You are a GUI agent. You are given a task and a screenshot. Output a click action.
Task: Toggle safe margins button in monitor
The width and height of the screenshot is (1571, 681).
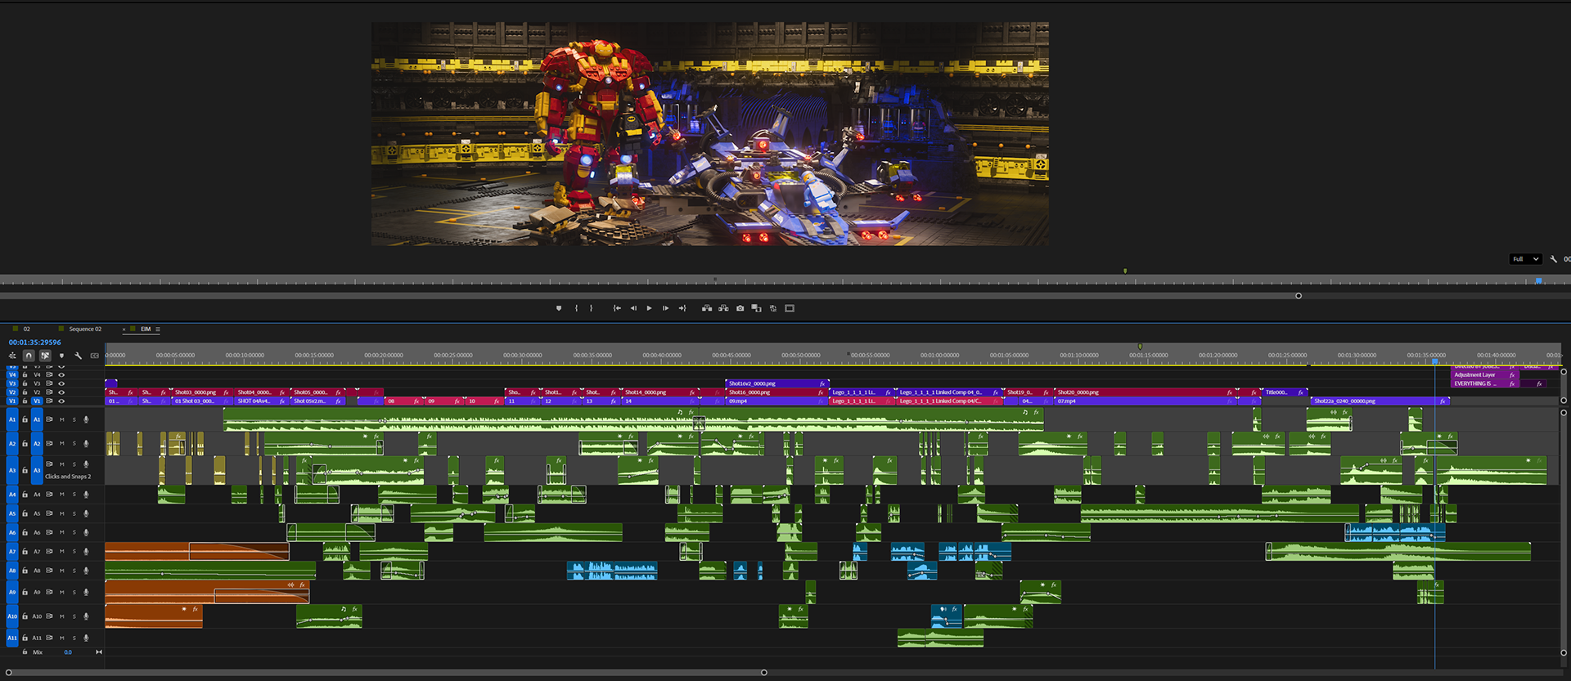pos(790,308)
